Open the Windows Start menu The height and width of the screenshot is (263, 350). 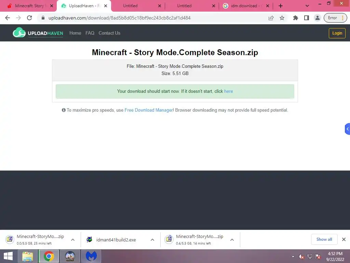[8, 256]
